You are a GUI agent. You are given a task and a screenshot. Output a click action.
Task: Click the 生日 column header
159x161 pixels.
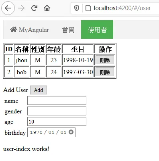click(x=78, y=49)
